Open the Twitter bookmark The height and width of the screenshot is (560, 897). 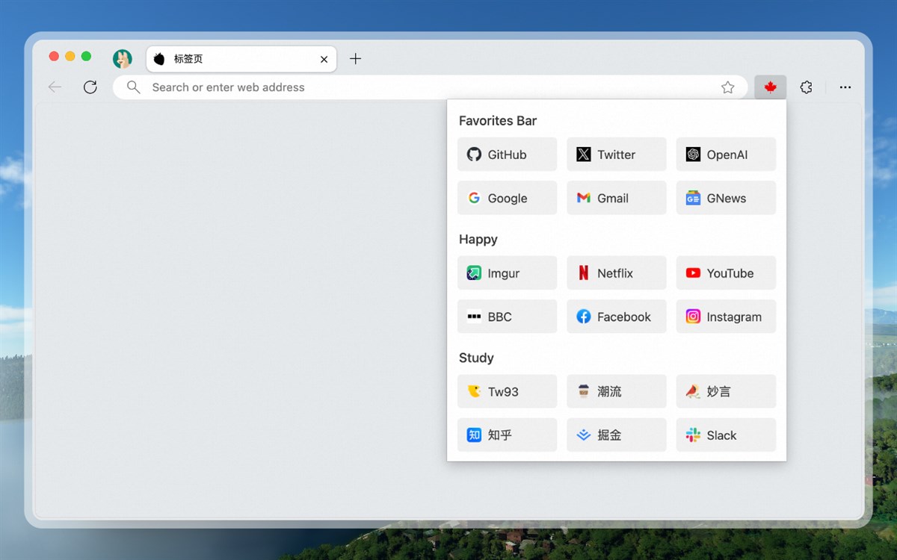[617, 155]
